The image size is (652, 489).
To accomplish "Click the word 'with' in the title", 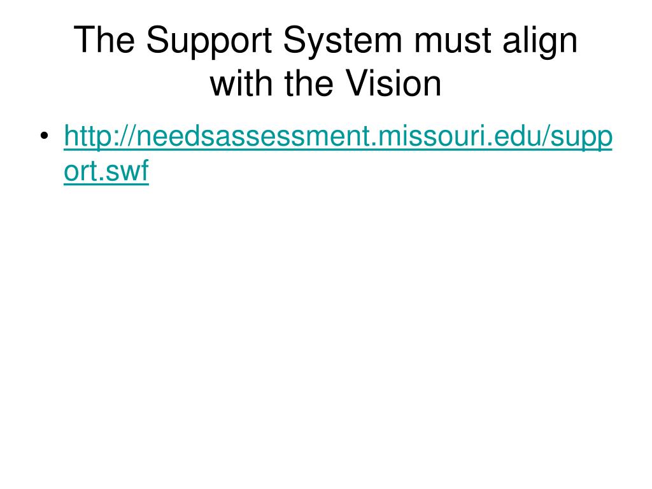I will pyautogui.click(x=241, y=83).
